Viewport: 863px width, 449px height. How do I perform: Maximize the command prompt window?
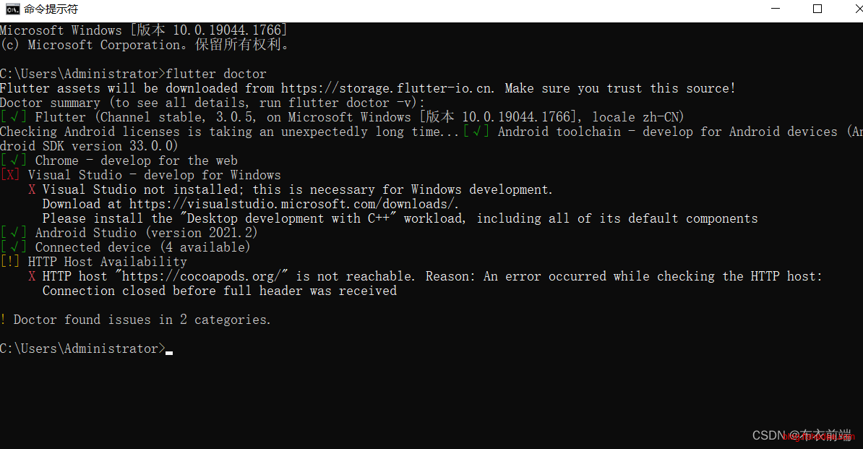click(x=817, y=9)
